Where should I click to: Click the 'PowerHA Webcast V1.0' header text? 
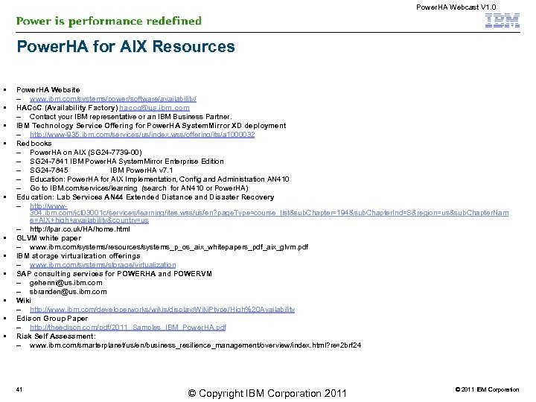(x=456, y=7)
